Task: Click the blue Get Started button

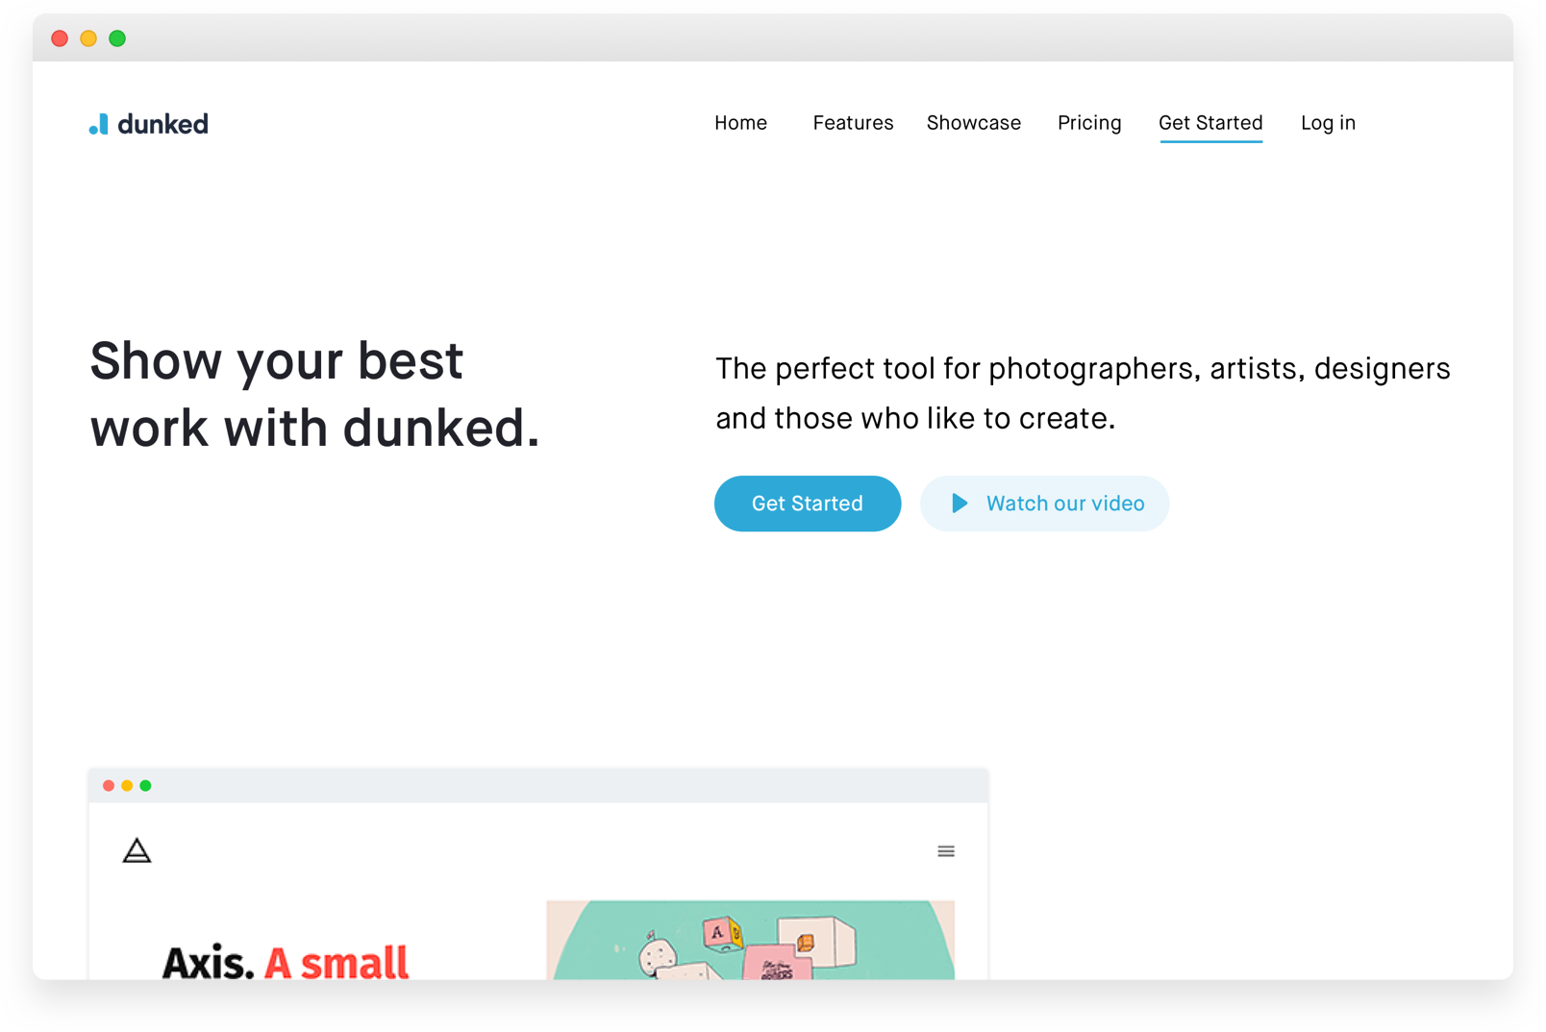Action: (x=808, y=504)
